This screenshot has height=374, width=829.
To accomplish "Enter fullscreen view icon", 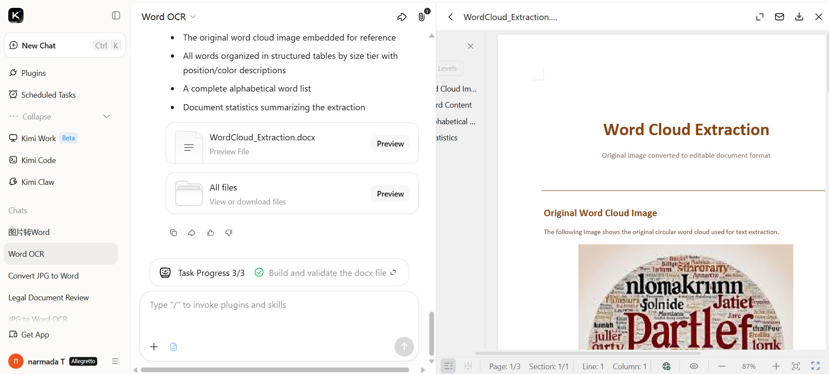I will tap(815, 366).
